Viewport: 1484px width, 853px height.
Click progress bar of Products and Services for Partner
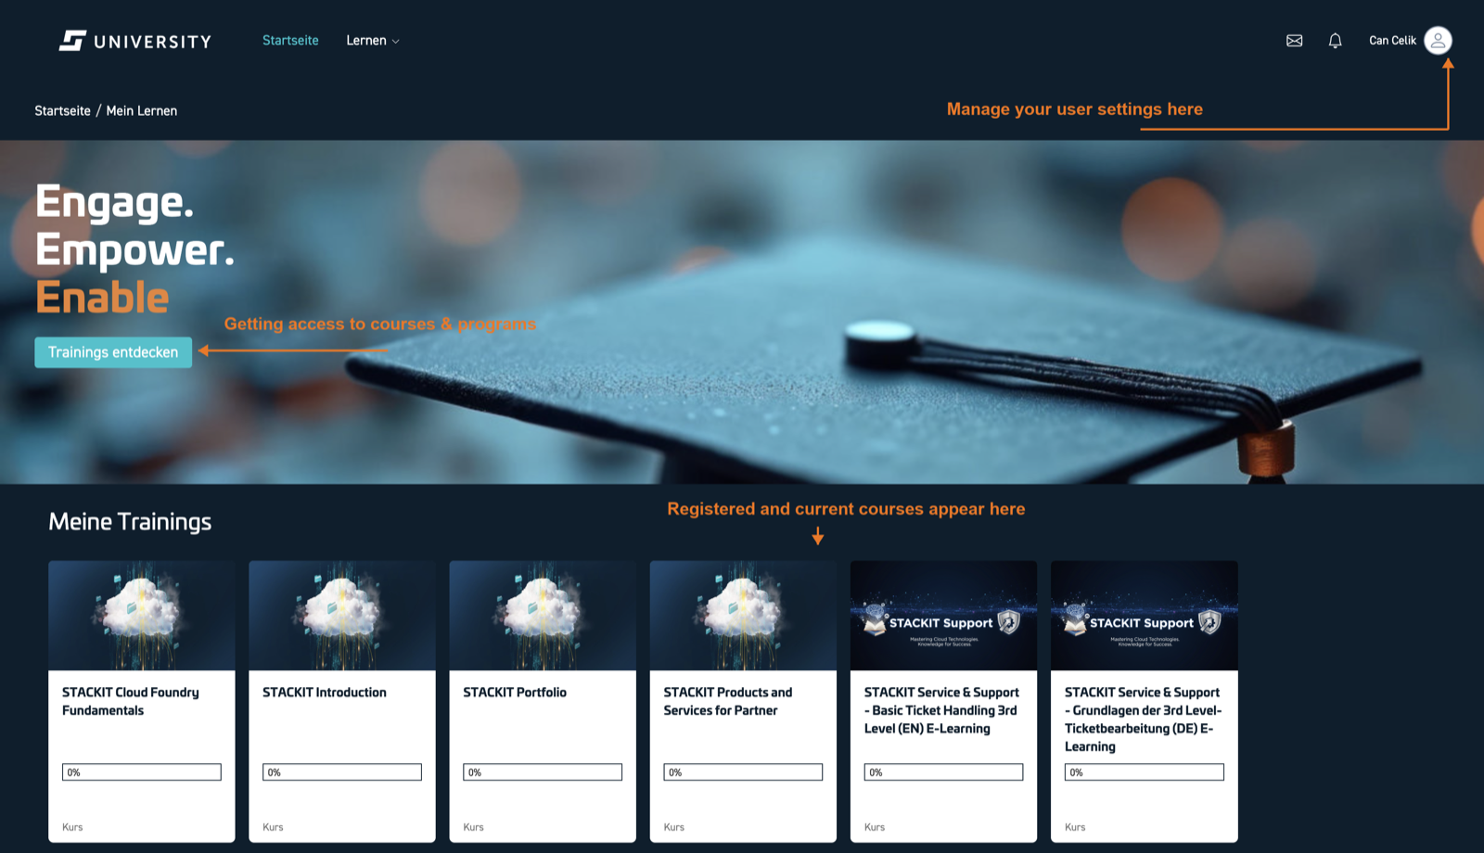pyautogui.click(x=743, y=772)
